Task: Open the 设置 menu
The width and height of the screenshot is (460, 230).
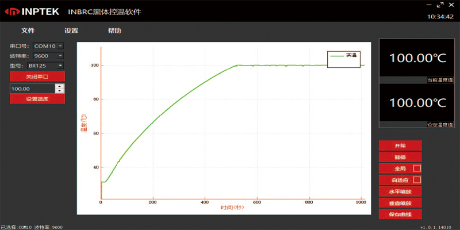Action: click(x=71, y=30)
